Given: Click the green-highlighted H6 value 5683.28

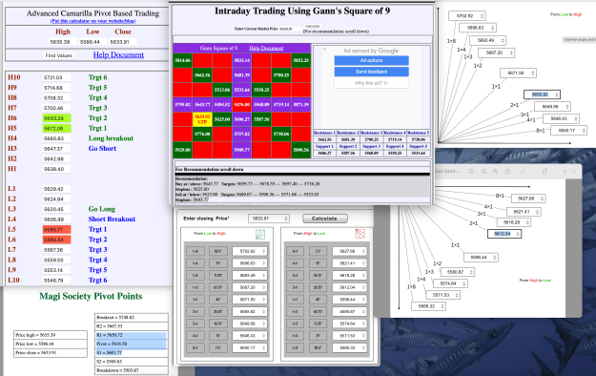Looking at the screenshot, I should [x=56, y=118].
